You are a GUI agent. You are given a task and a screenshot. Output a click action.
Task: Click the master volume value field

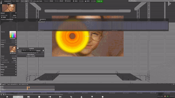93,1
